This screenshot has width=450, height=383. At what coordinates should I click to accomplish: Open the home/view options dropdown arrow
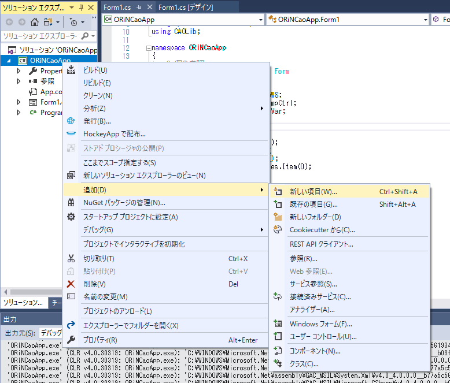click(x=58, y=22)
